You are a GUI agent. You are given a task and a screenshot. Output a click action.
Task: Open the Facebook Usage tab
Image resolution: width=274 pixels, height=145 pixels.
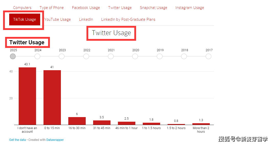tap(86, 8)
